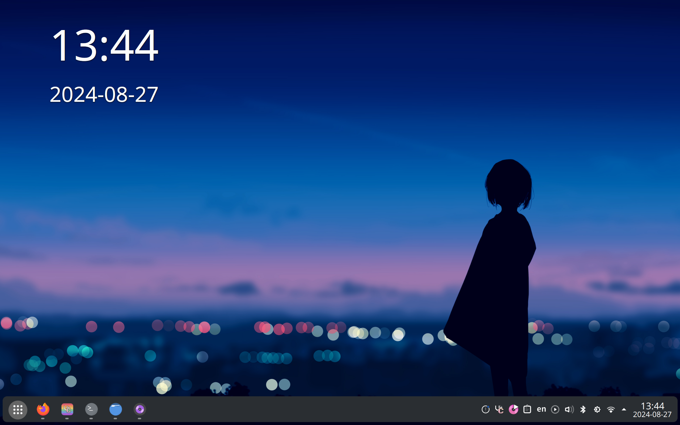Open the Wi-Fi networks tray icon
This screenshot has width=680, height=425.
(611, 410)
